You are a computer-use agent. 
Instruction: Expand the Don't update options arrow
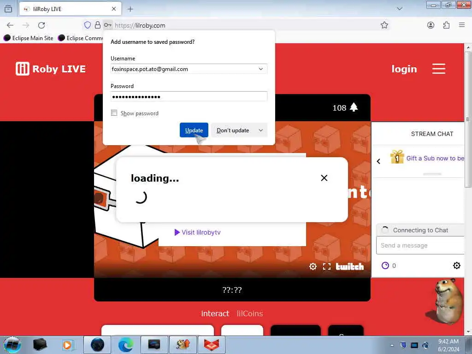tap(261, 130)
